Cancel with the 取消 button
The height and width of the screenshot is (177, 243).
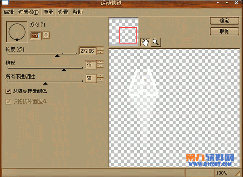(225, 31)
